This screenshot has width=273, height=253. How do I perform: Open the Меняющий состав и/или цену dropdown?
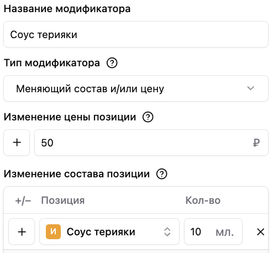136,88
